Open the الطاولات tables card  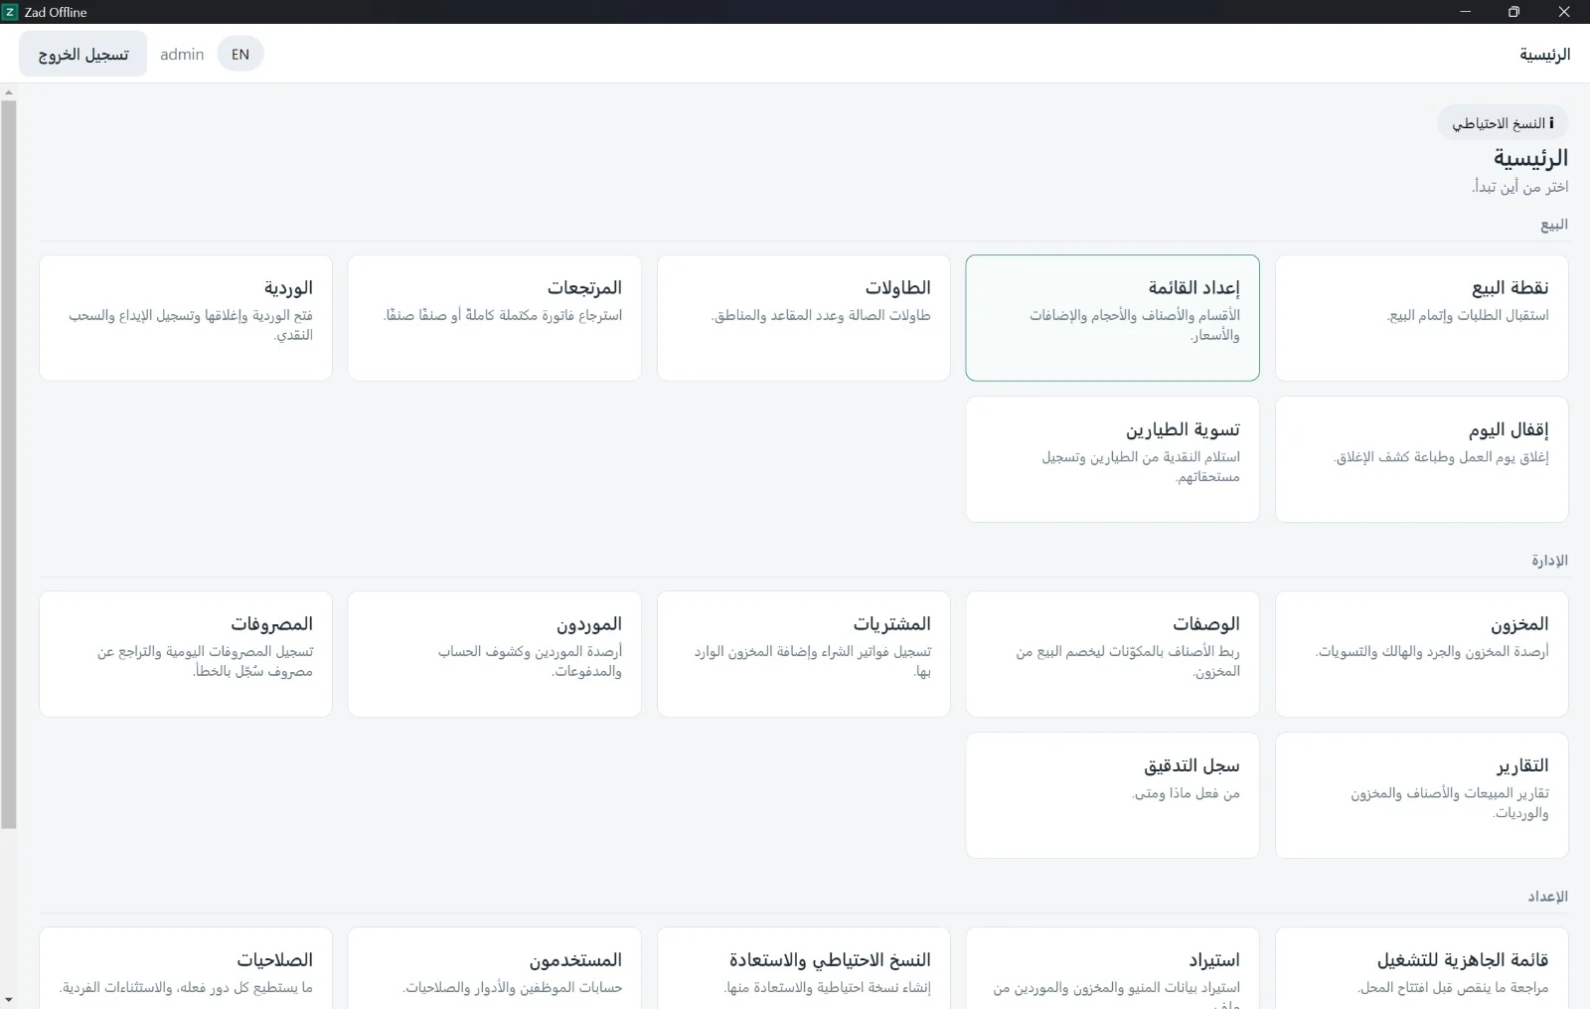[803, 318]
